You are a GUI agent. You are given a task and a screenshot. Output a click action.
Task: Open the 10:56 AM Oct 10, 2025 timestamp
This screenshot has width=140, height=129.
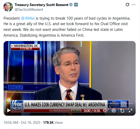22,122
